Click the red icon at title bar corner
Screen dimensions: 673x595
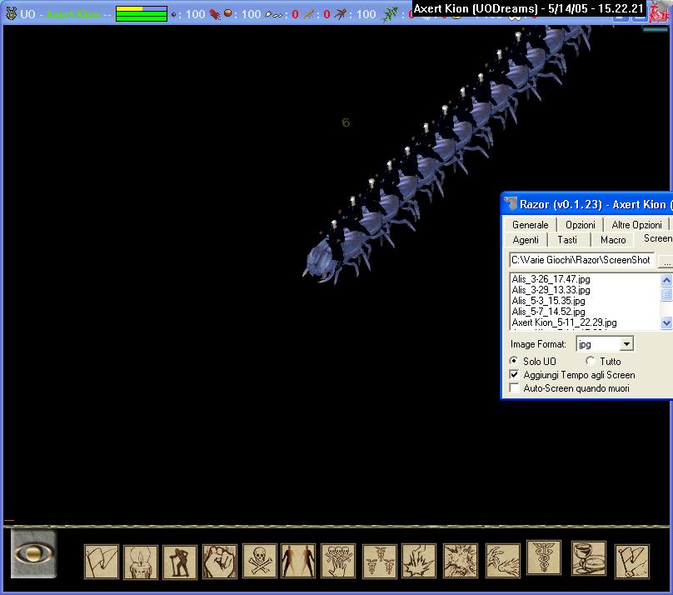pyautogui.click(x=659, y=13)
